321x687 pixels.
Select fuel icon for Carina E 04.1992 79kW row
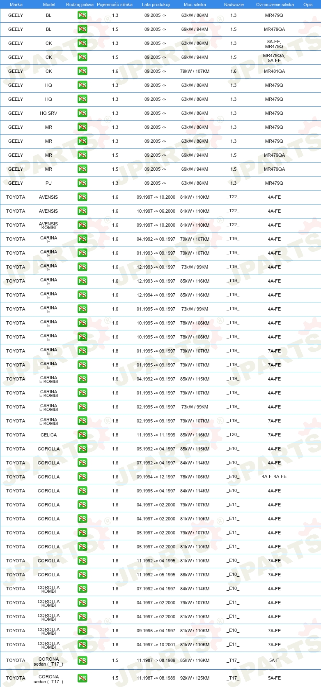click(82, 239)
